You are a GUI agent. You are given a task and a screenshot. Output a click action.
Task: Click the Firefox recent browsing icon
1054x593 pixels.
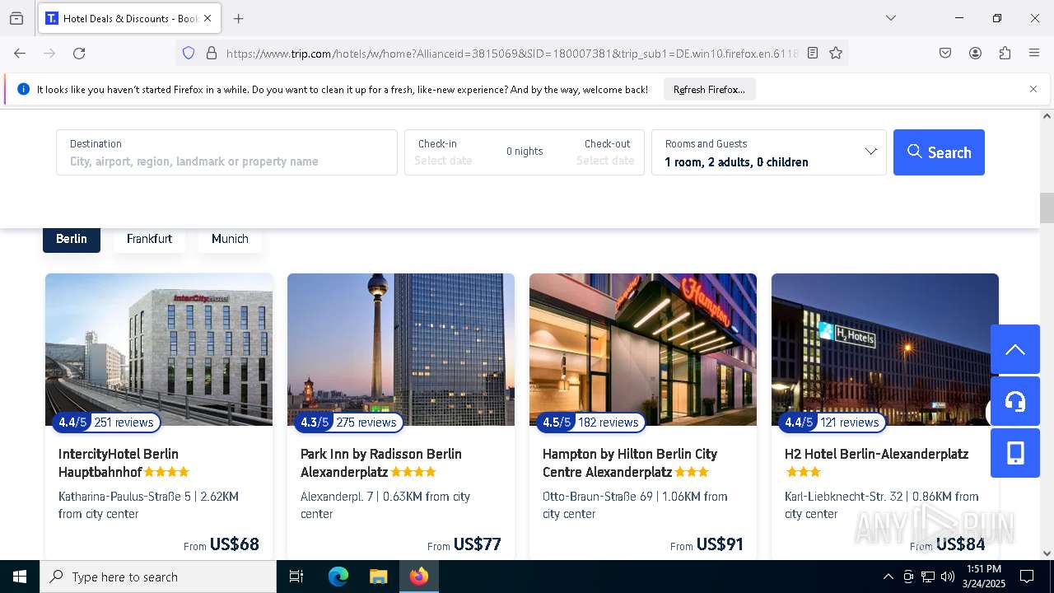coord(16,18)
